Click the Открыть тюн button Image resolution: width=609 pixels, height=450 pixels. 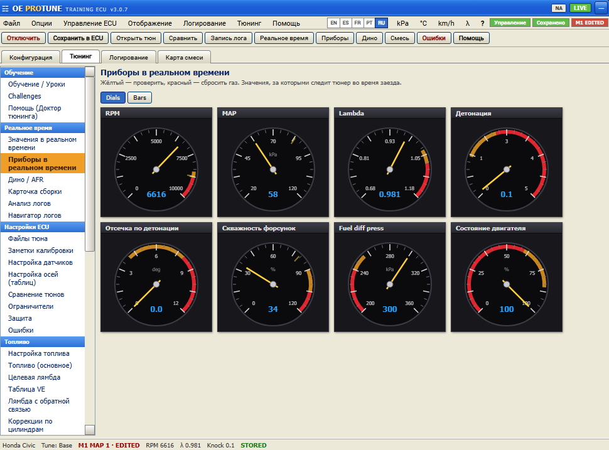[136, 38]
